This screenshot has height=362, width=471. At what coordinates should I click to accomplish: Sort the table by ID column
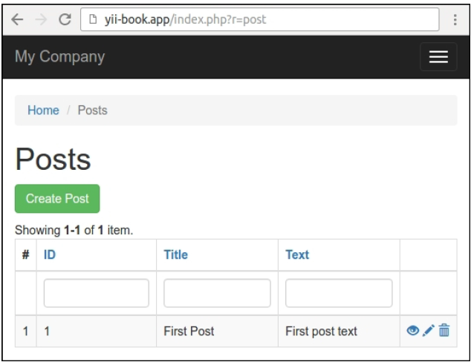click(50, 254)
